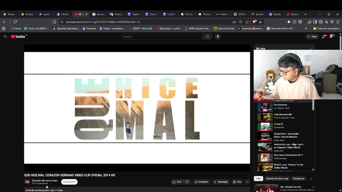
Task: Select the Todos filter chip
Action: [258, 179]
